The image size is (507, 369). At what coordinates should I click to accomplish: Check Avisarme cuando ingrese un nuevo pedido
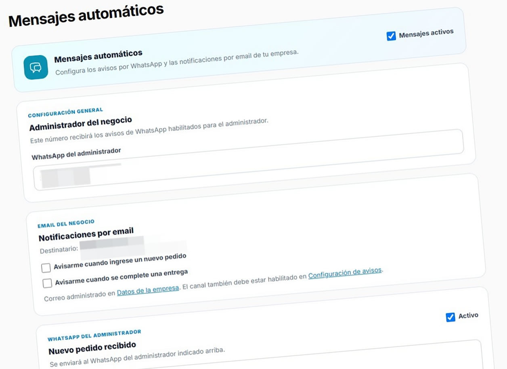pos(46,268)
